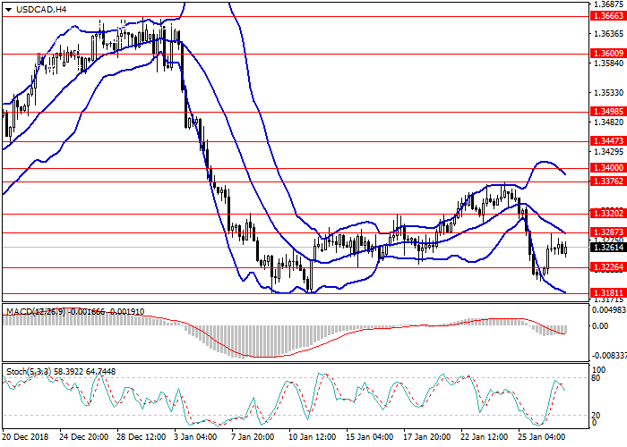Click the triangle arrow beside the USDCAD,H4 title
627x447 pixels.
[x=6, y=10]
